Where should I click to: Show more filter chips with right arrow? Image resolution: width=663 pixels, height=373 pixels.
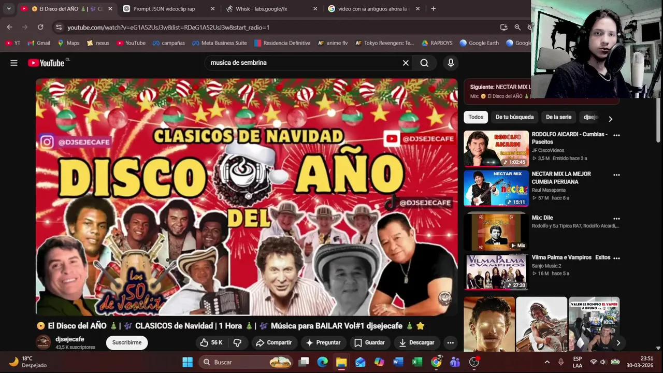click(610, 119)
